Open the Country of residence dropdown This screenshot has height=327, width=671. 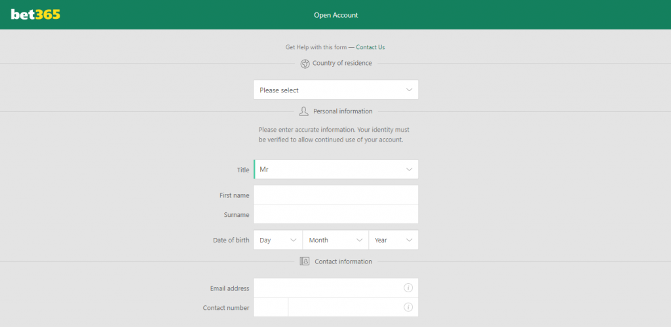[336, 90]
